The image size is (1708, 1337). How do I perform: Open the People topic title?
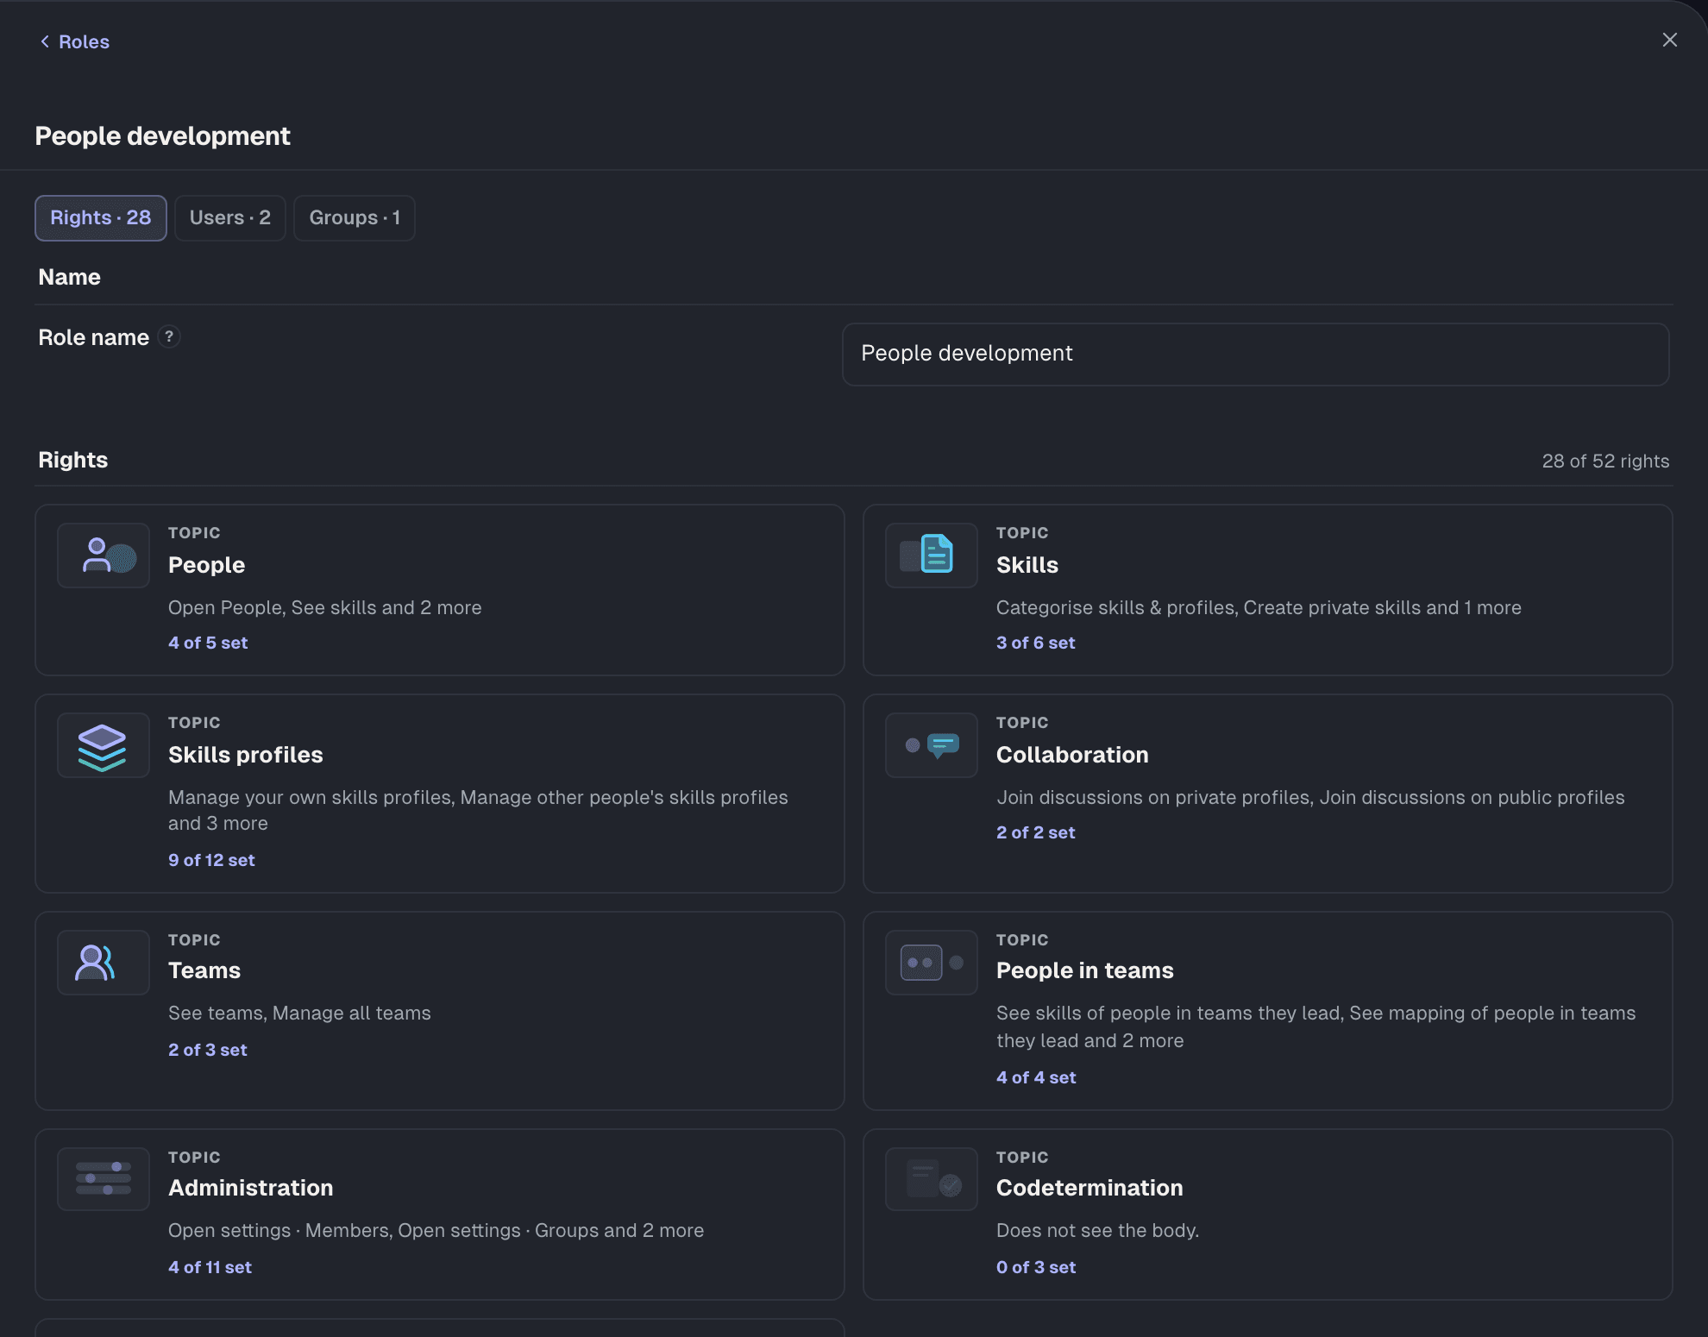tap(206, 565)
